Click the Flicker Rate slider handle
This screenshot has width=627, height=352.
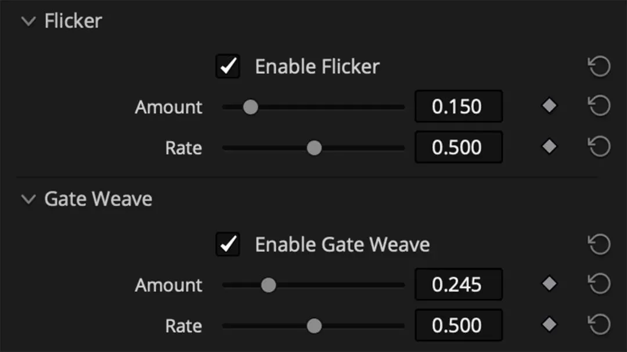coord(314,148)
